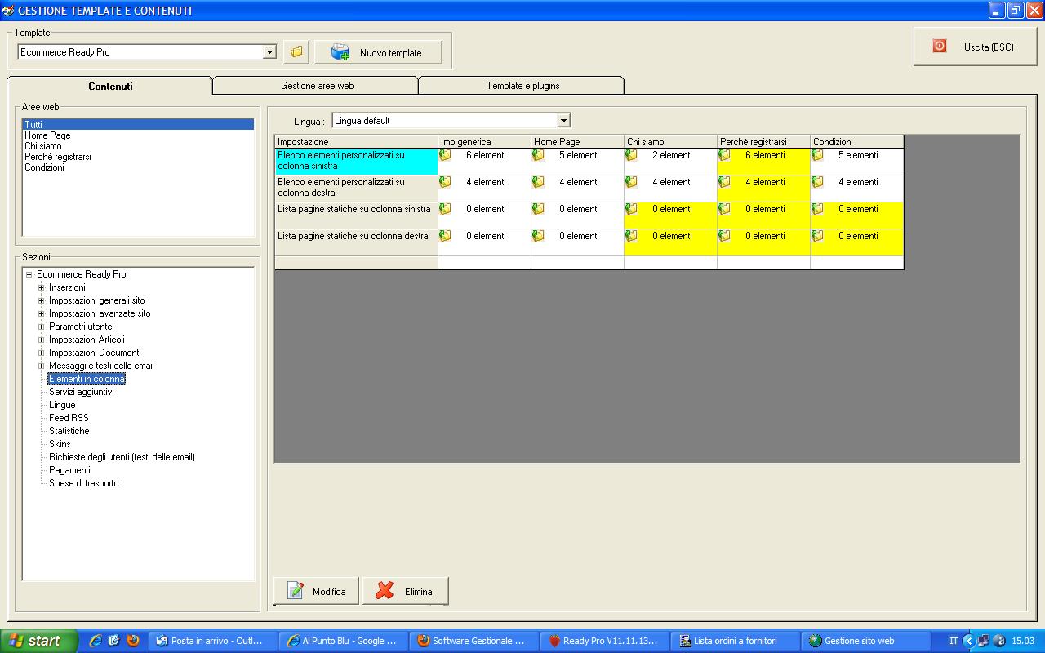Select Spese di trasporto in the Sezioni tree
The image size is (1045, 653).
(84, 483)
